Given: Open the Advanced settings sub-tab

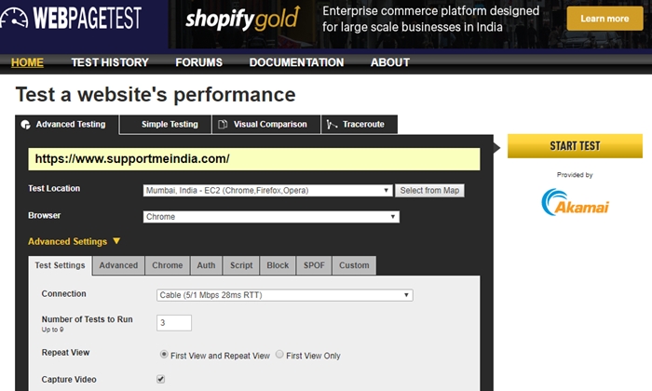Looking at the screenshot, I should [118, 265].
